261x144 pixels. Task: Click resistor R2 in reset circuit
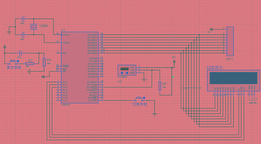point(30,64)
